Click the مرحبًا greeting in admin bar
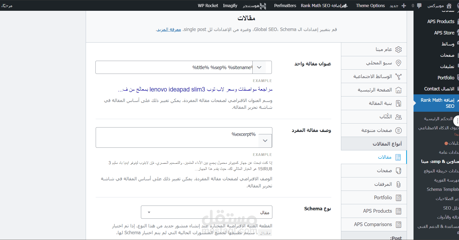 (x=7, y=6)
